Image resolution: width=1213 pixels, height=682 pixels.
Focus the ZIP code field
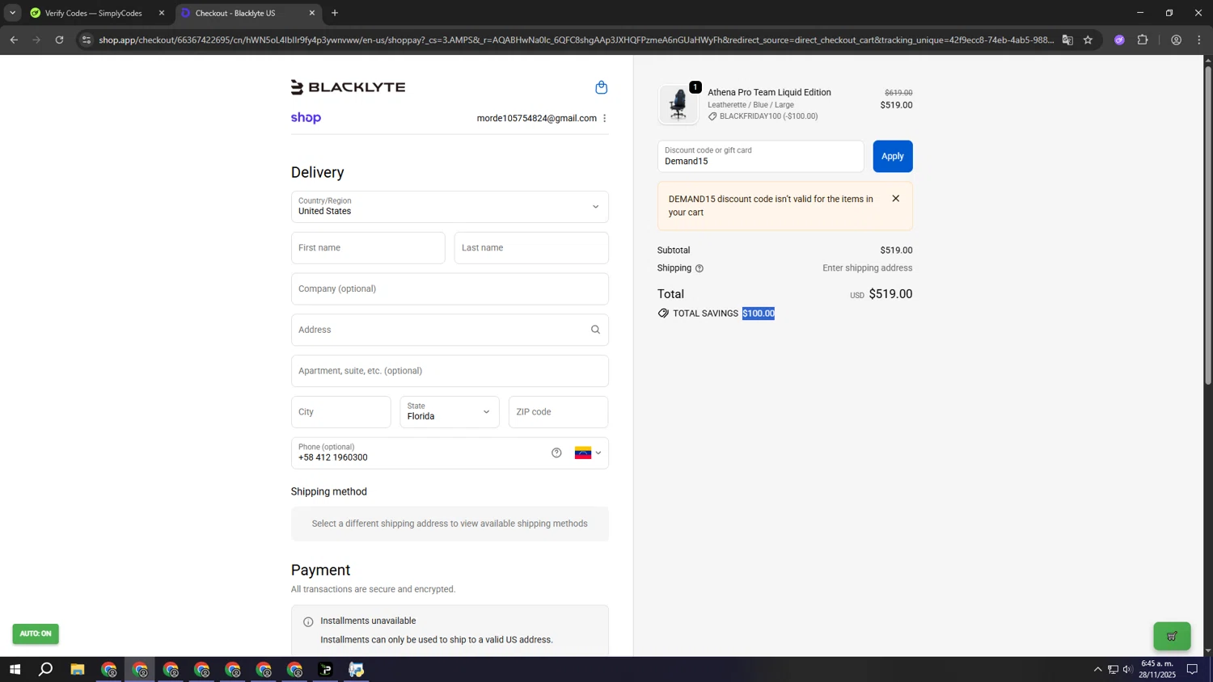558,412
